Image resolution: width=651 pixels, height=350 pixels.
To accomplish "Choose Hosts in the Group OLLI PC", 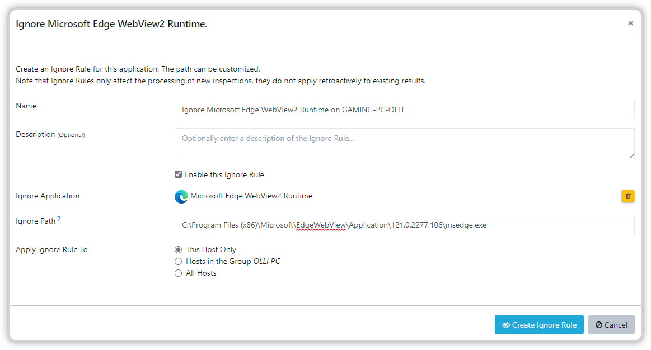I will [x=178, y=261].
